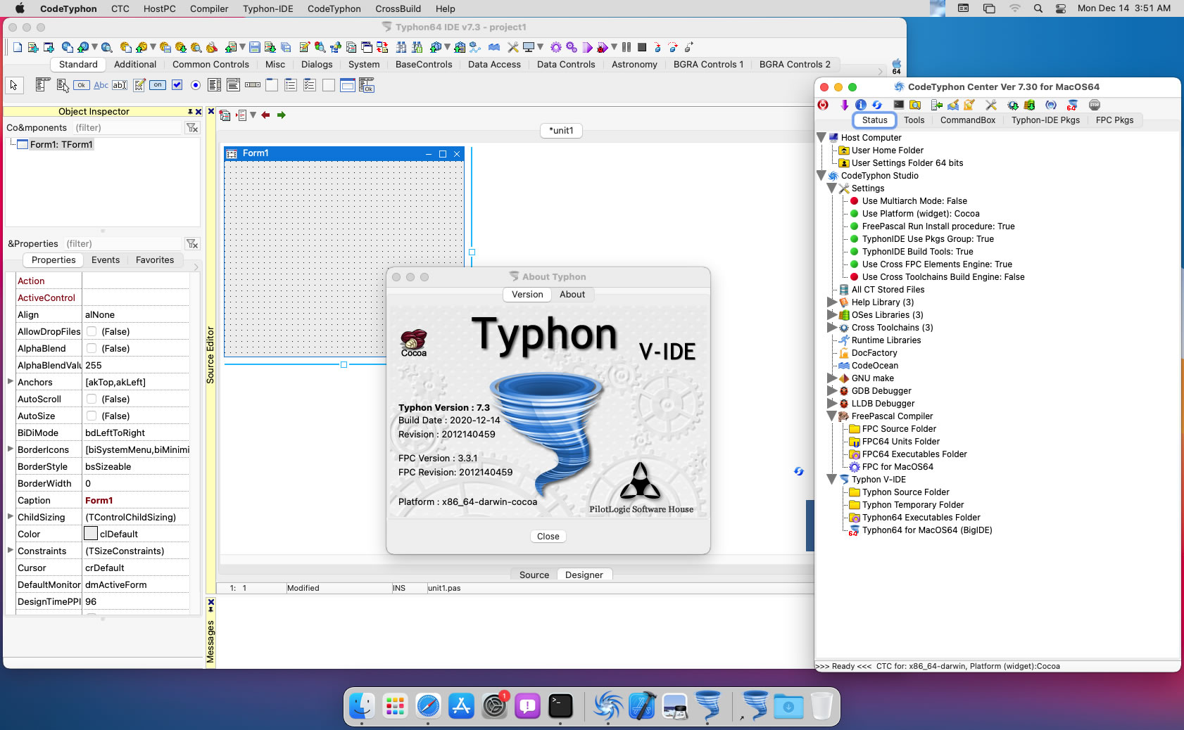Click the Stop square icon in IDE toolbar
Image resolution: width=1184 pixels, height=730 pixels.
click(642, 47)
